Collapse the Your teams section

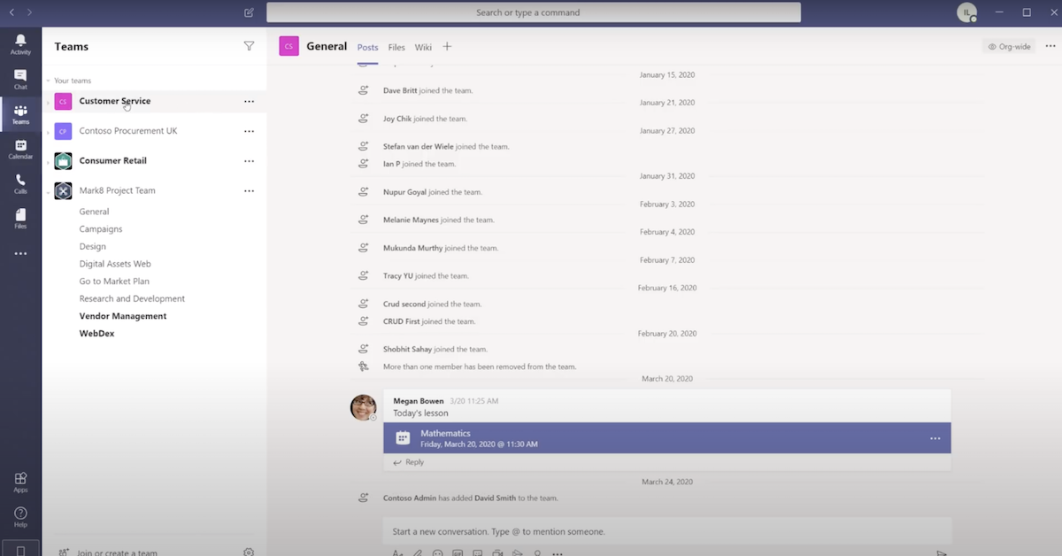pos(48,81)
